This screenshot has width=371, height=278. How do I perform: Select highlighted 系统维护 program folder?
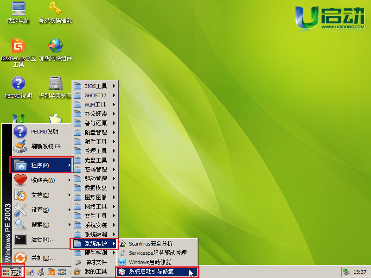[95, 244]
